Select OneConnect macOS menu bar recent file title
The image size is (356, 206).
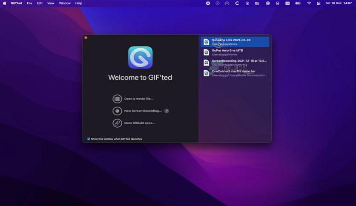[x=234, y=71]
